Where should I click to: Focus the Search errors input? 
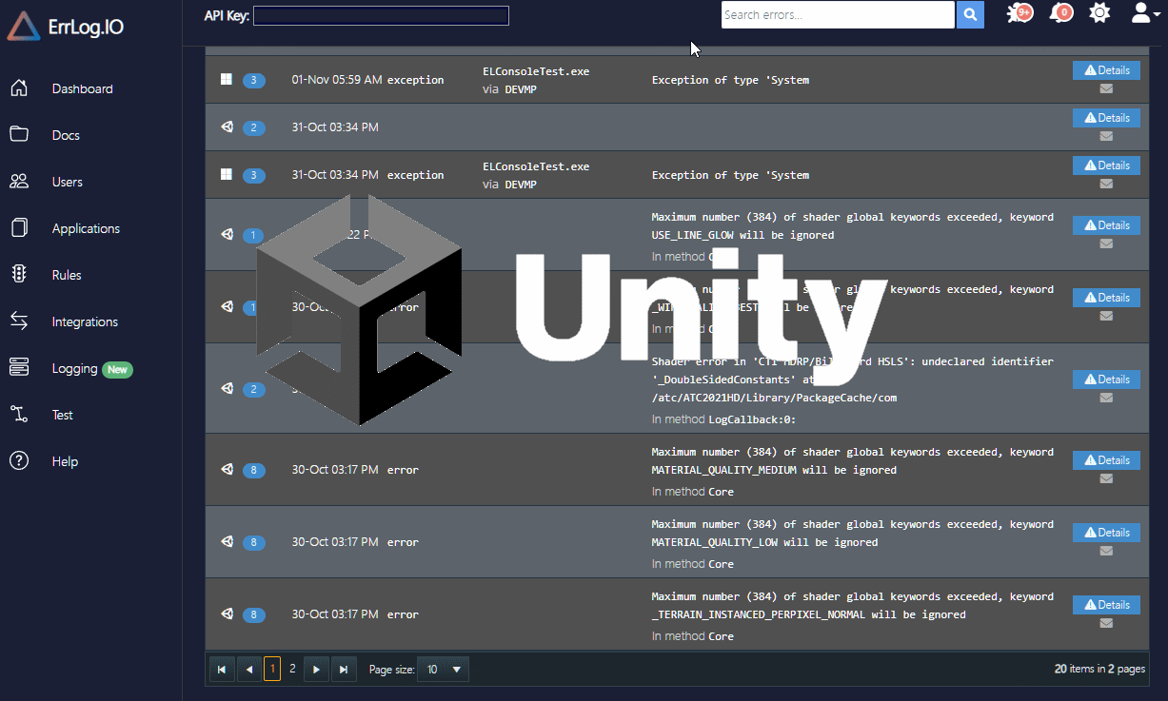pyautogui.click(x=837, y=15)
